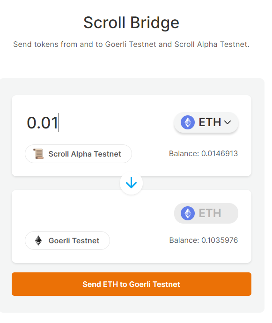Click the Scroll Bridge heading
This screenshot has width=272, height=323.
tap(131, 23)
